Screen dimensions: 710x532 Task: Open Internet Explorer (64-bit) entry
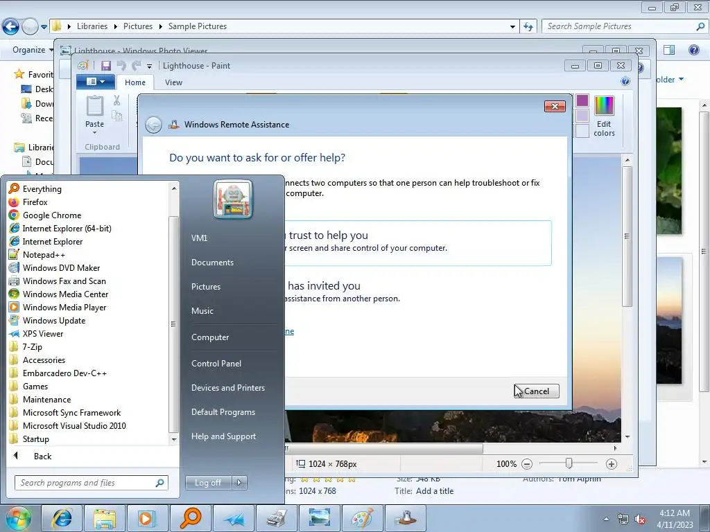[60, 228]
